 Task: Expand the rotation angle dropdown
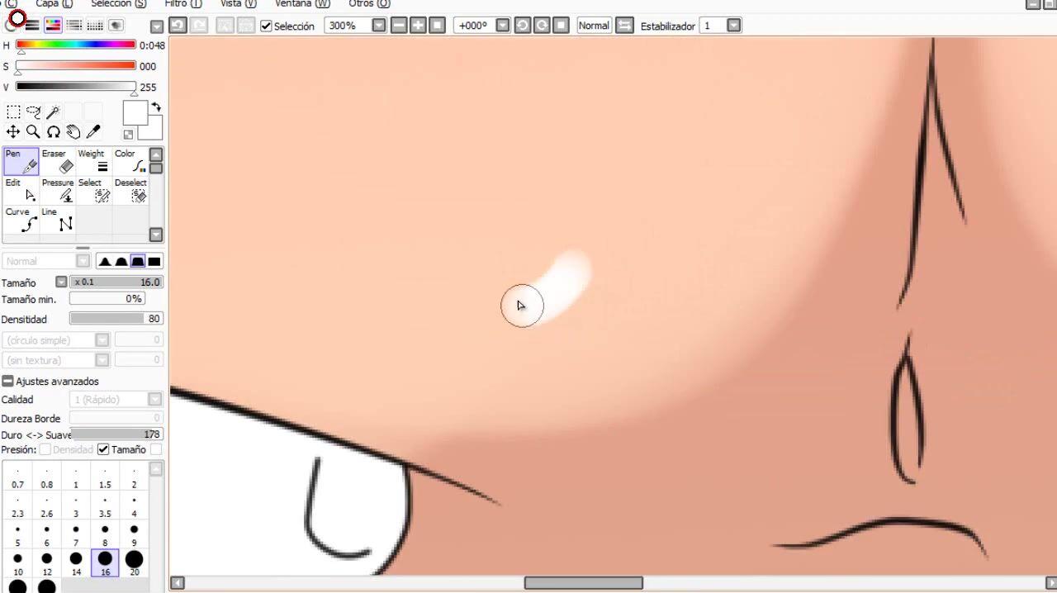pos(502,26)
